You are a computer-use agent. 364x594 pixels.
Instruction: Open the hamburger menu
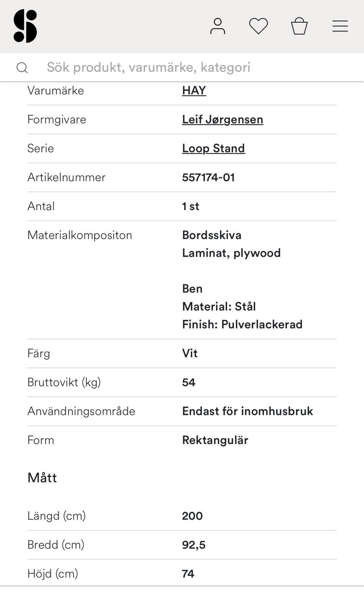pyautogui.click(x=340, y=26)
